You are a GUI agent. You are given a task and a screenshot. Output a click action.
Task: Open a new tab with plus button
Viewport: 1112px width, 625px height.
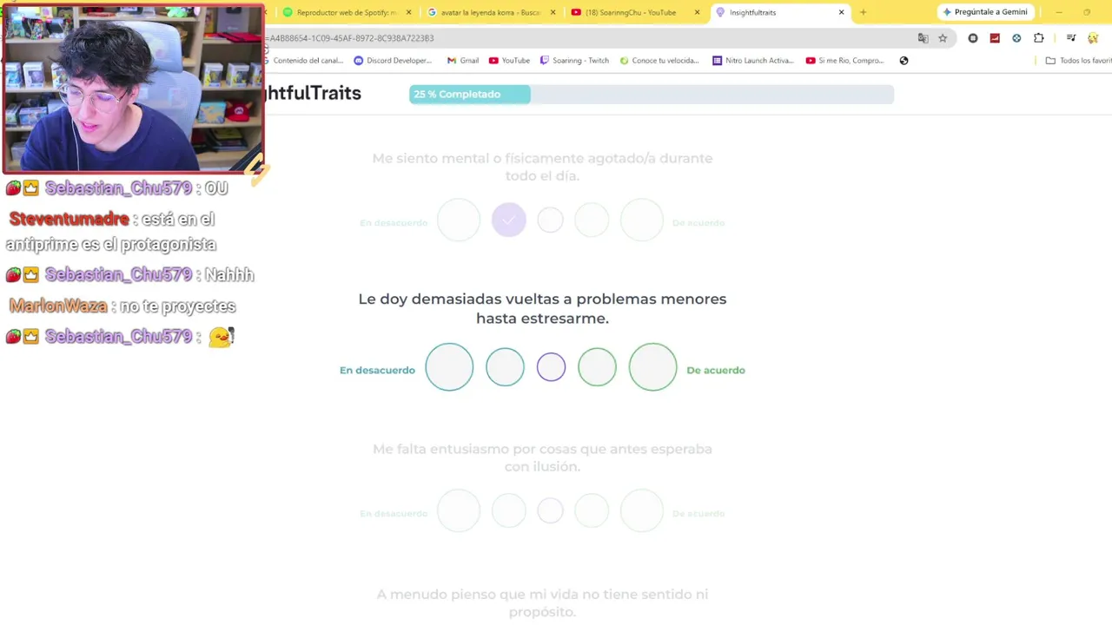pos(863,12)
